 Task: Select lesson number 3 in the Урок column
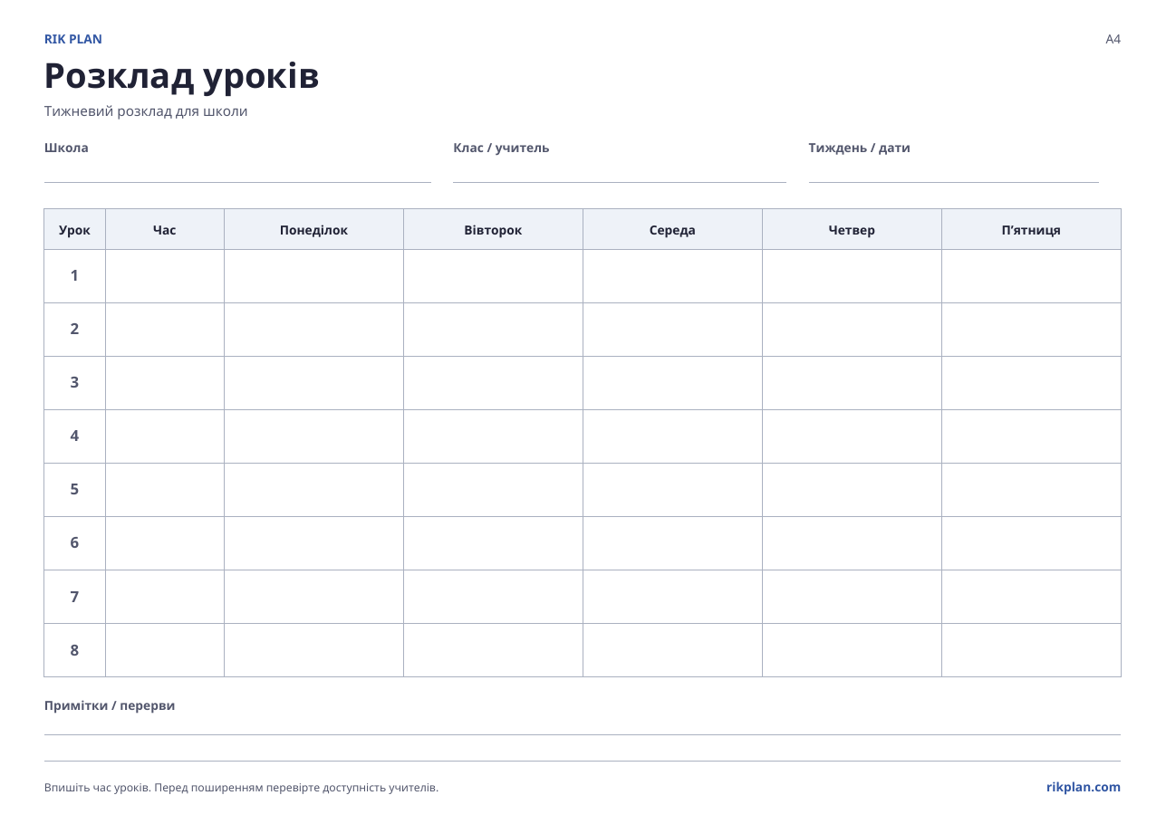pyautogui.click(x=74, y=383)
